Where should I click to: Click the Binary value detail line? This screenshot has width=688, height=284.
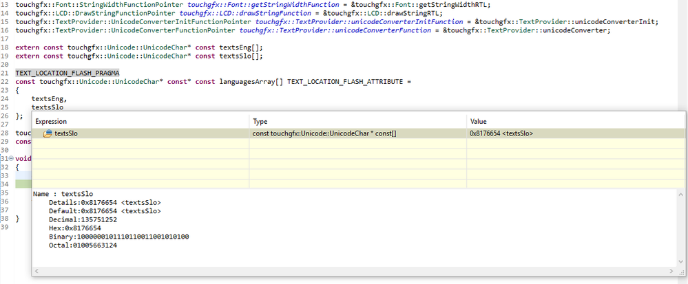(119, 237)
